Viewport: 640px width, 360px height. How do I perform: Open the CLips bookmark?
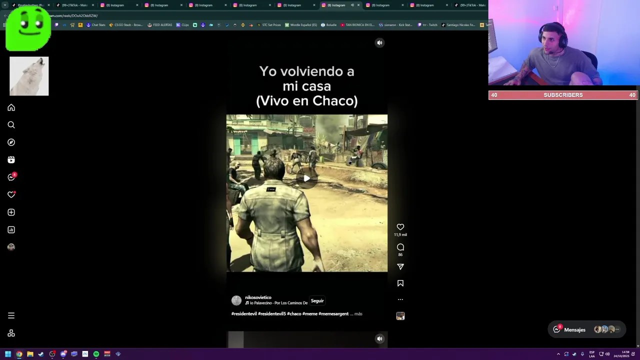coord(182,25)
